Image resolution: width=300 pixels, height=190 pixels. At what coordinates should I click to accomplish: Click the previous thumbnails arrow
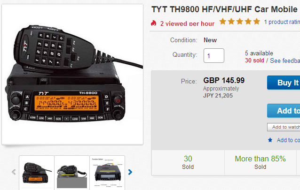(x=14, y=172)
